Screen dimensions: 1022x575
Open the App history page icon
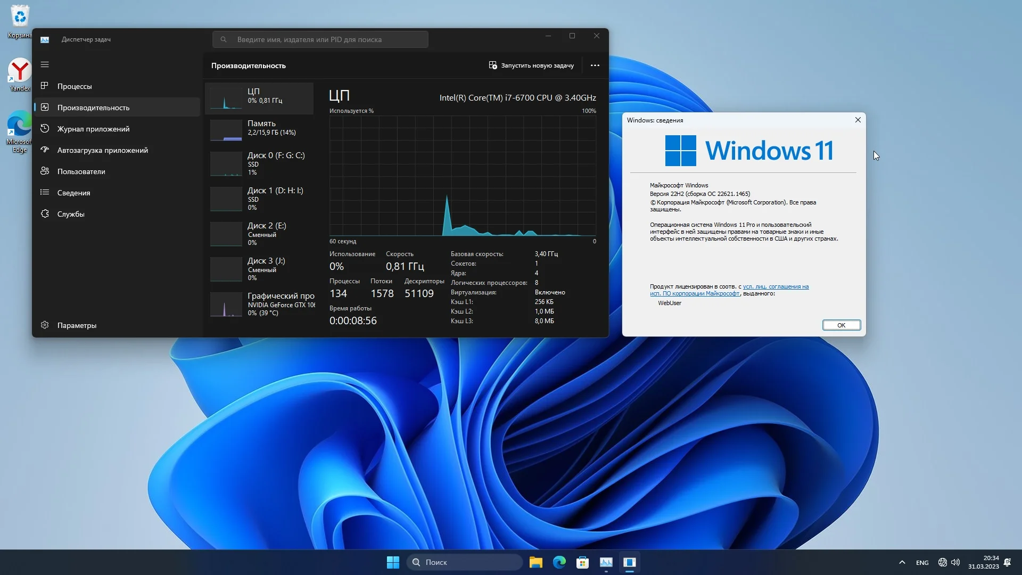point(45,128)
